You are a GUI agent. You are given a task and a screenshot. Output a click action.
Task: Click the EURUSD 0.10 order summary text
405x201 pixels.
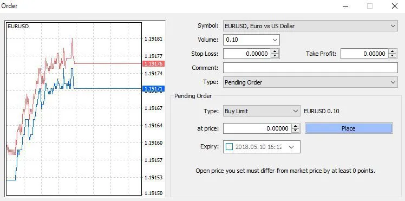coord(322,111)
